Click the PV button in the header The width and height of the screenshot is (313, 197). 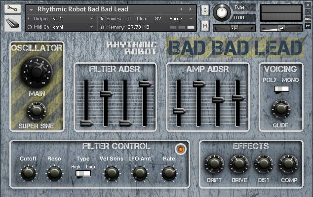308,26
